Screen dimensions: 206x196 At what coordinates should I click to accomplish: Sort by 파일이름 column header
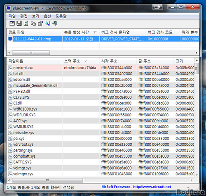35,61
